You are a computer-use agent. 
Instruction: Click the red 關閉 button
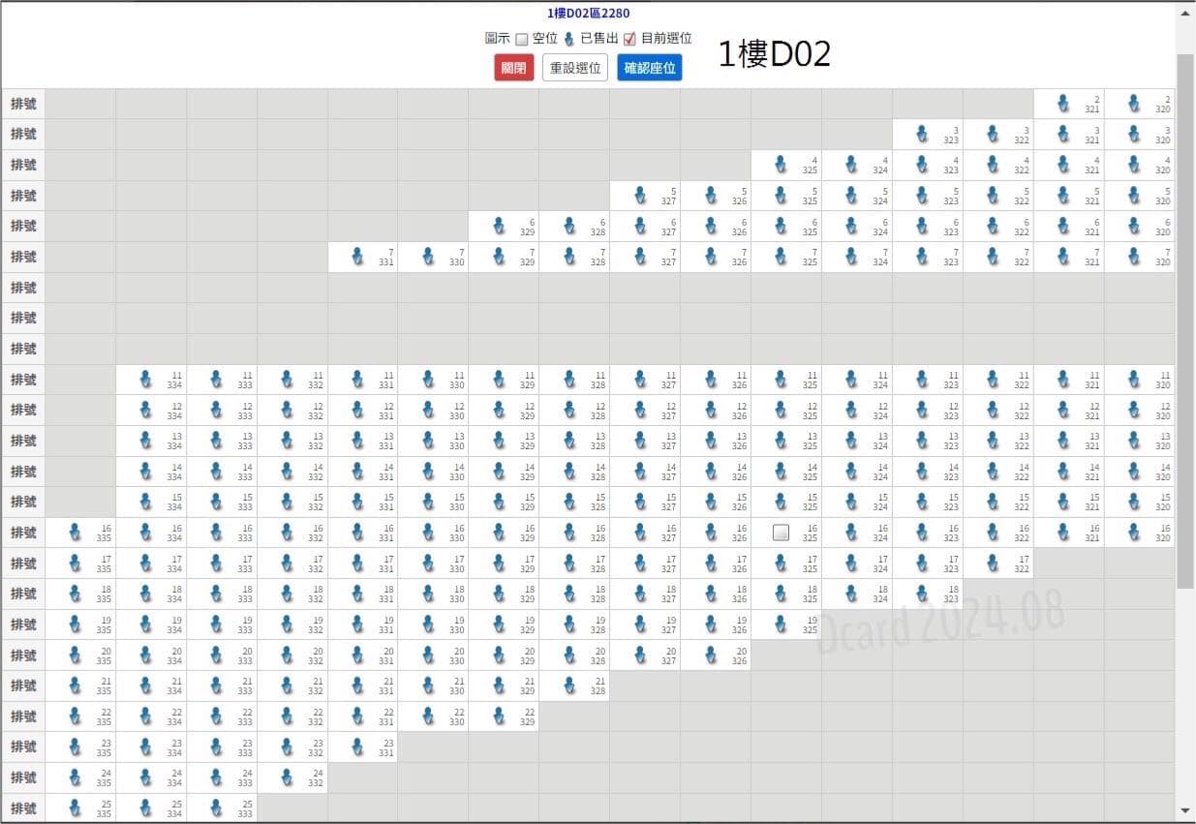pyautogui.click(x=514, y=68)
